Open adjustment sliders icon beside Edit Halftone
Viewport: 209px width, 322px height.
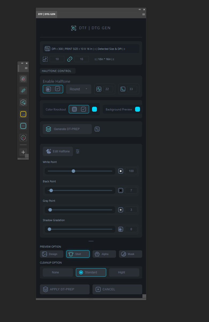click(x=78, y=151)
